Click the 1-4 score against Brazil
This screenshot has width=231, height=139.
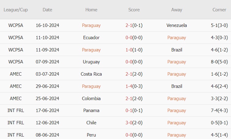[129, 86]
